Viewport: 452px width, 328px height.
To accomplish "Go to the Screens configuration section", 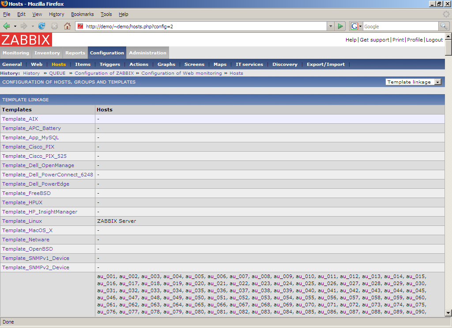I will pos(194,65).
